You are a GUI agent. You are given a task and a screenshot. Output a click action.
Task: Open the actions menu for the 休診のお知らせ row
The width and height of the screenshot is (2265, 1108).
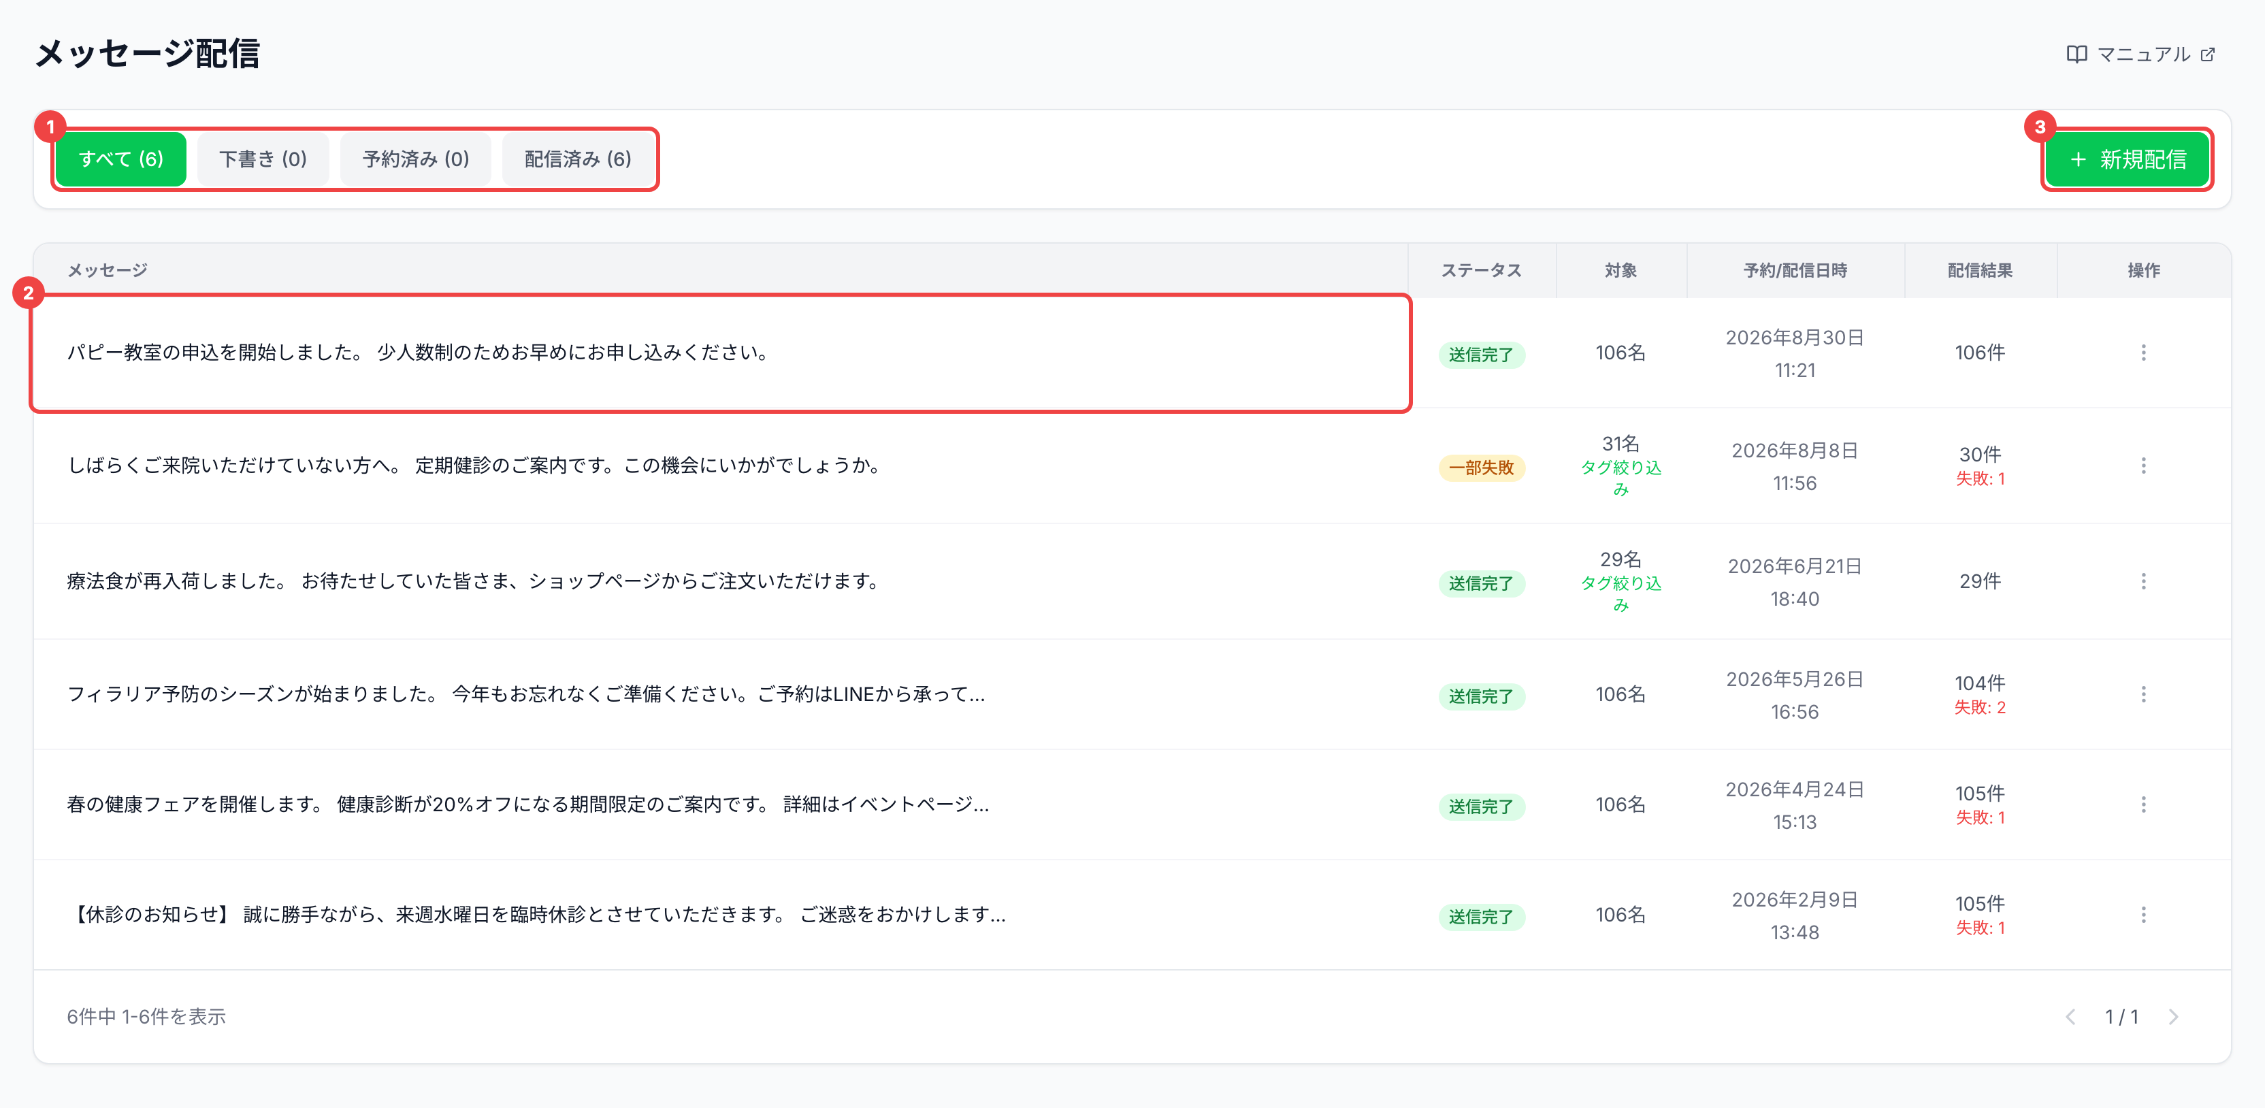tap(2142, 915)
